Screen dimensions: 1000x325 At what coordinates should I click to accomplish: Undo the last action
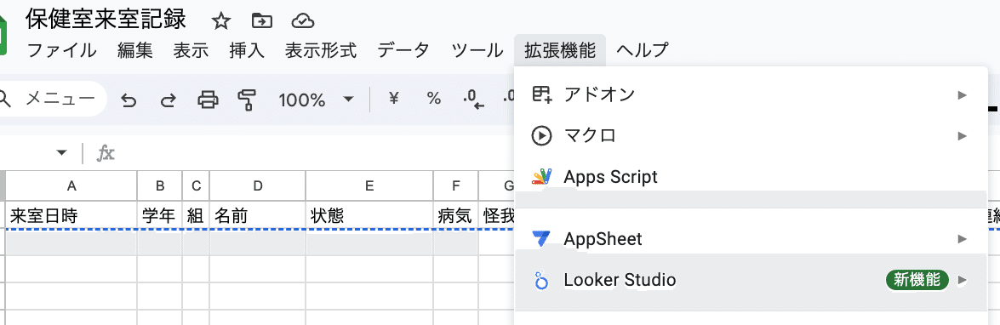pyautogui.click(x=129, y=100)
